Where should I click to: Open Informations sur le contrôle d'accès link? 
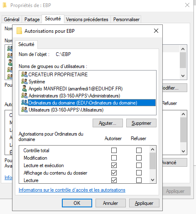click(x=72, y=190)
